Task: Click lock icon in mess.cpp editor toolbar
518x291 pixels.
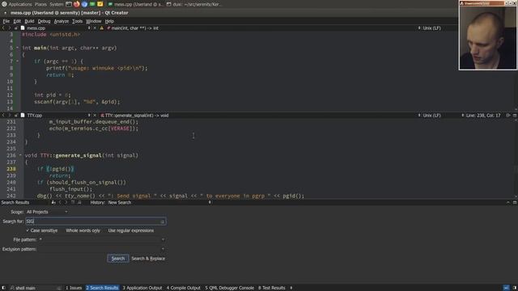Action: (15, 28)
